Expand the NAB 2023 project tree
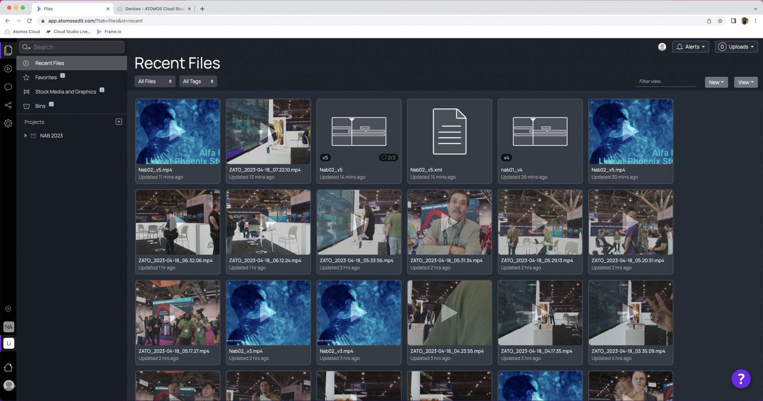Image resolution: width=763 pixels, height=401 pixels. click(25, 135)
